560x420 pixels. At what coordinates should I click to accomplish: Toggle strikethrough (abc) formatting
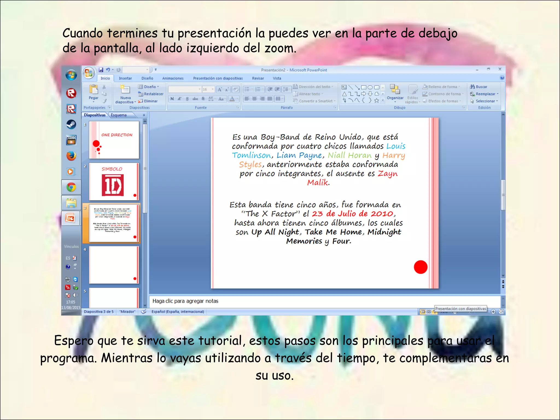(195, 99)
